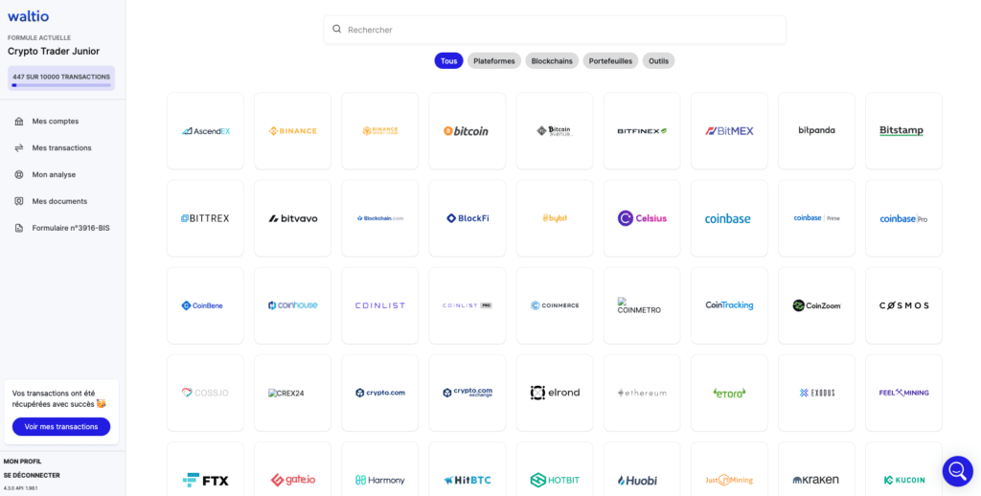Choose the Coinbase Prime card
981x496 pixels.
pos(816,218)
